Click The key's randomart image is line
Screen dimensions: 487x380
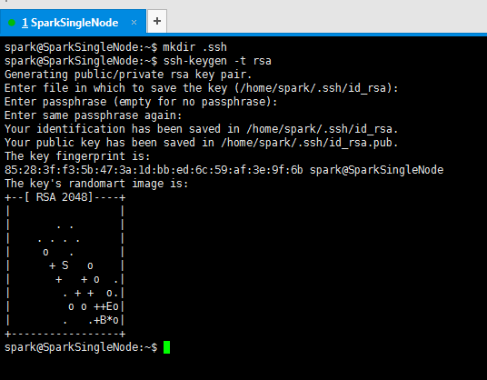click(x=96, y=184)
